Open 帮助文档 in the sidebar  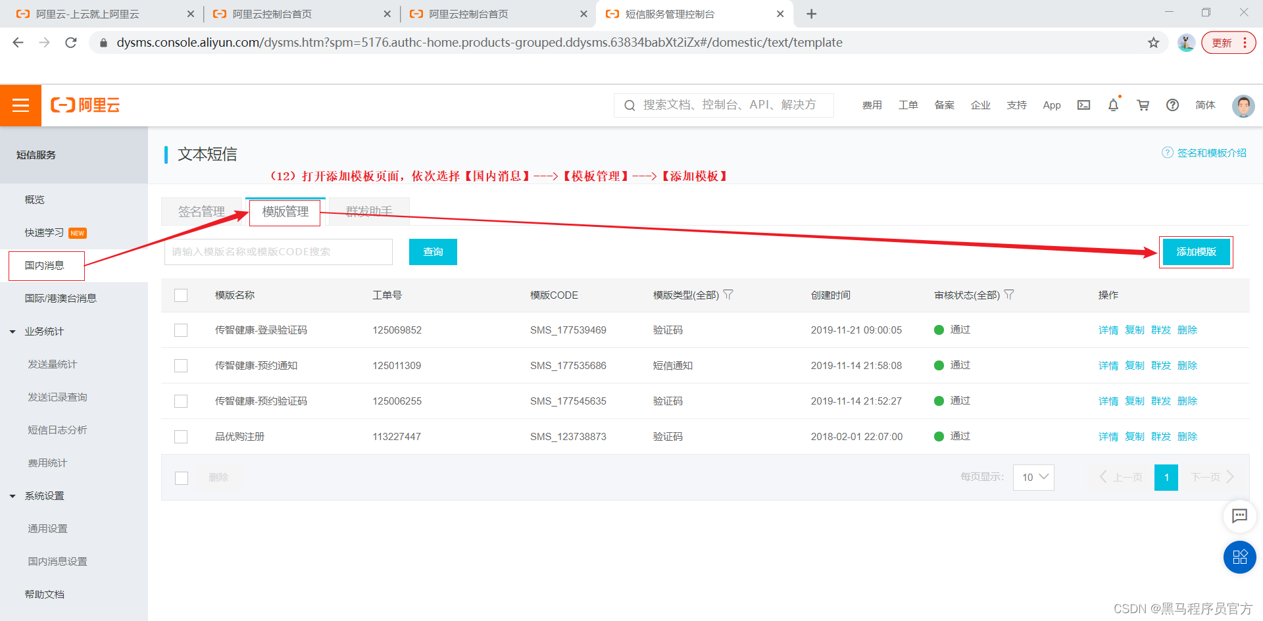point(45,595)
